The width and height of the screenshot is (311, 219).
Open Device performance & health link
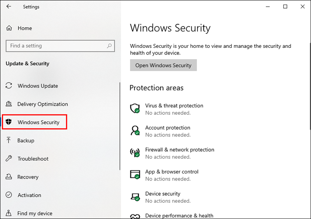(179, 215)
